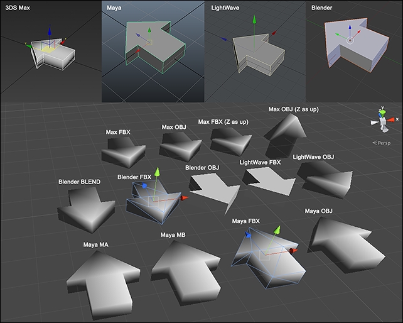This screenshot has height=323, width=403.
Task: Click the '3DS Max' viewport label
Action: (18, 8)
